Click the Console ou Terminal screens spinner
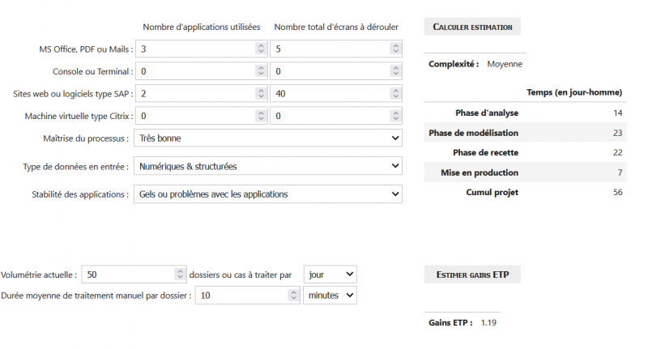 point(396,71)
